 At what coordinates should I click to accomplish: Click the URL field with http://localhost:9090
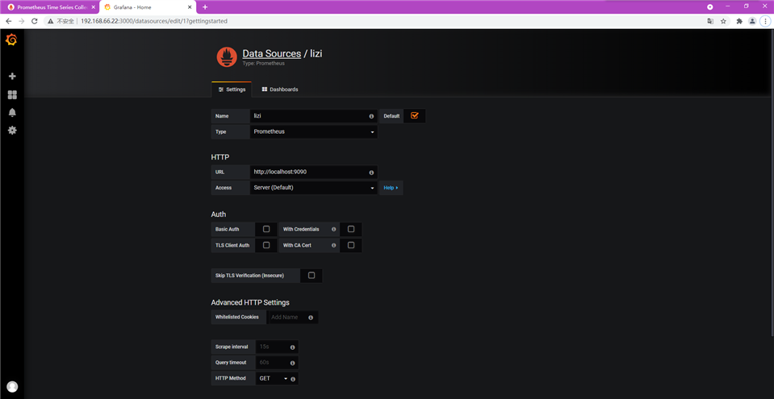pyautogui.click(x=313, y=172)
